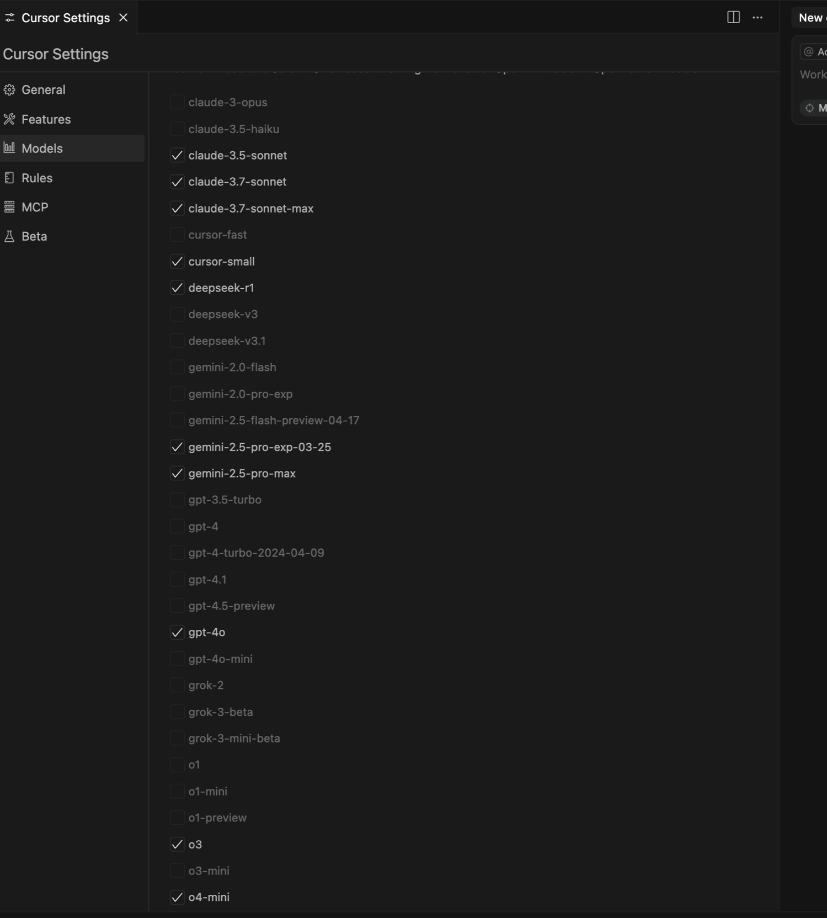Enable claude-3.5-haiku model checkbox
827x918 pixels.
point(177,129)
